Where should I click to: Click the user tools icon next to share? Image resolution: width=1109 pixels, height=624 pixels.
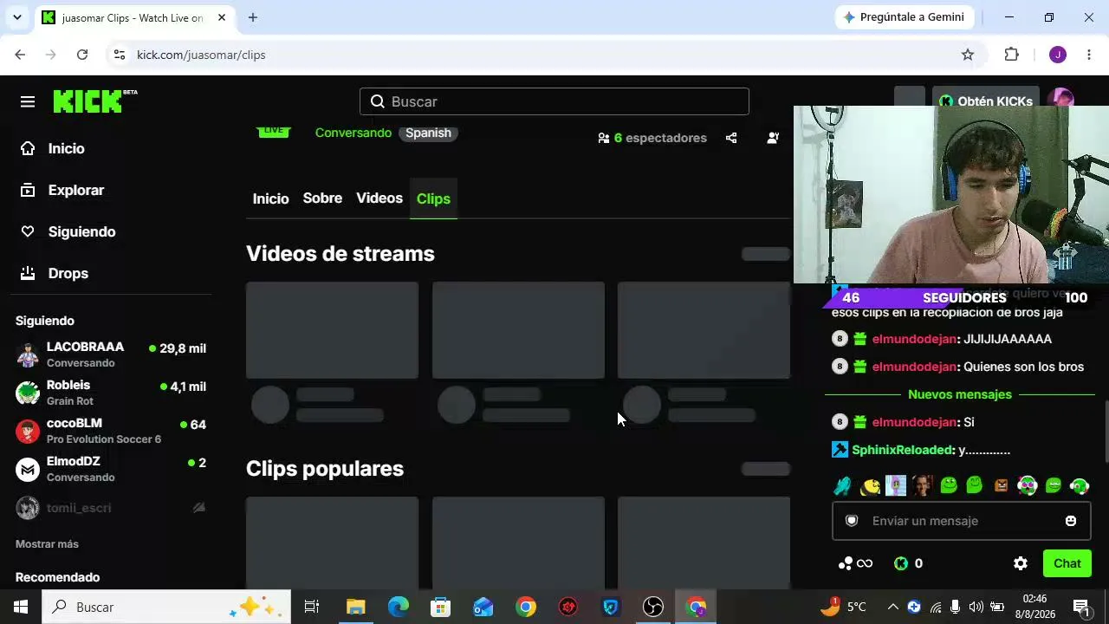[x=773, y=138]
